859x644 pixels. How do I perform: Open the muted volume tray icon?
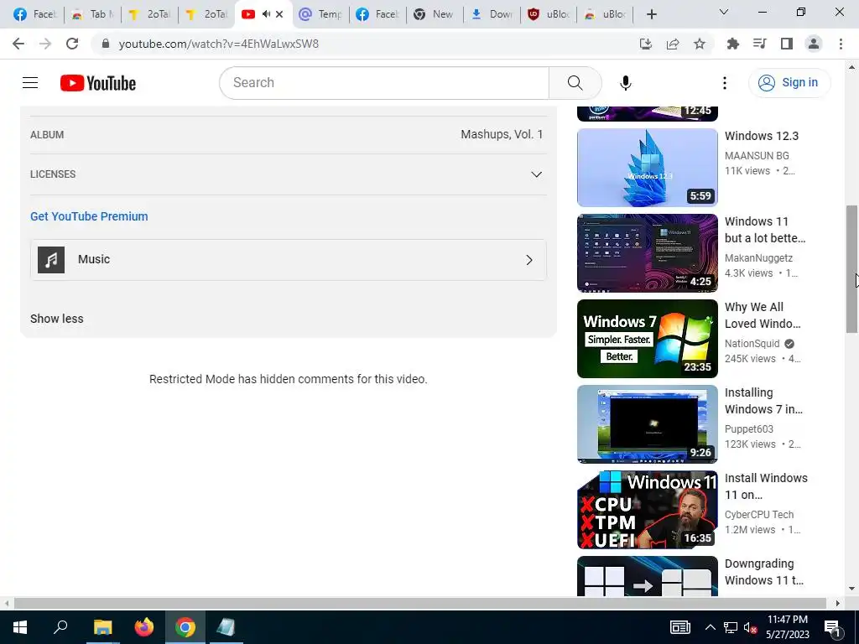click(x=750, y=627)
